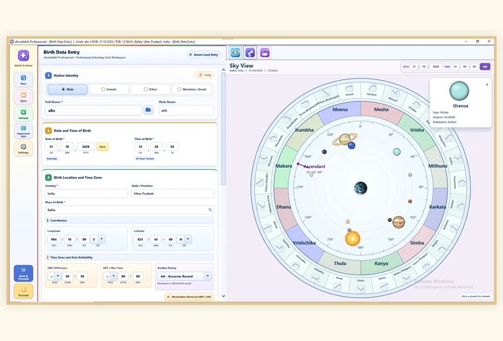Click the Meena zodiac segment
The height and width of the screenshot is (341, 503).
340,110
